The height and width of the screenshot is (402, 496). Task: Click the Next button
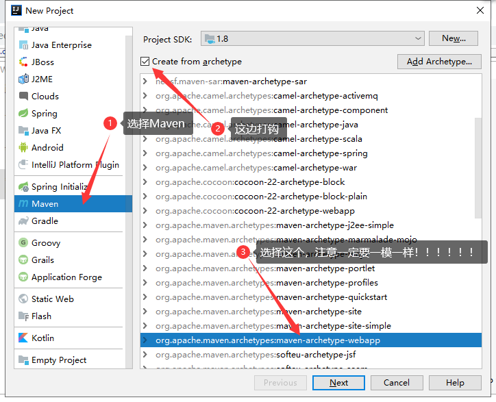point(338,383)
